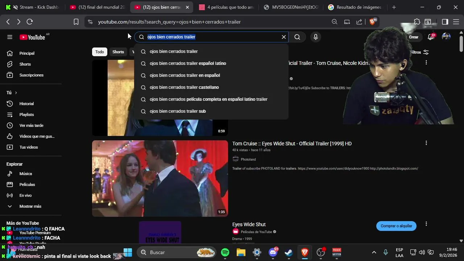Open the Eyes Wide Shut movie title

coord(249,224)
